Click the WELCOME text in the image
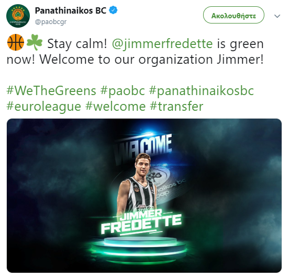Viewport: 290px width, 279px height. 143,148
